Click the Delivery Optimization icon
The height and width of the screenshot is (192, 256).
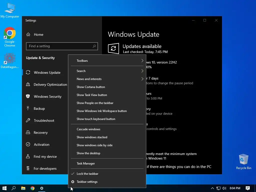click(x=28, y=84)
